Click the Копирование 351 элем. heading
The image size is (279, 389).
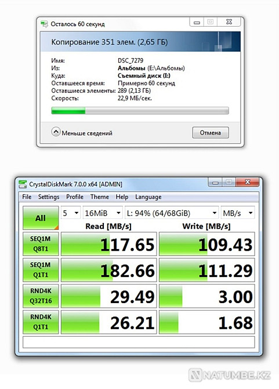coord(109,42)
